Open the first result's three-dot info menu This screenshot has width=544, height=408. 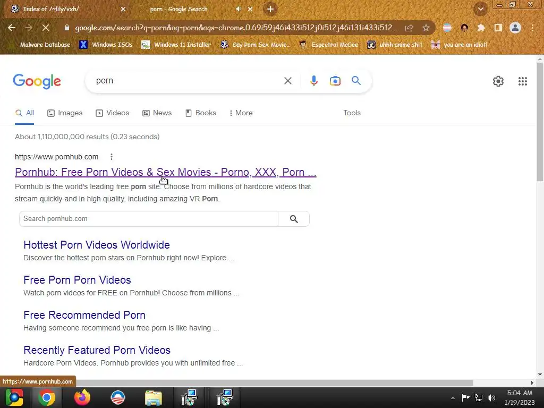[x=112, y=157]
